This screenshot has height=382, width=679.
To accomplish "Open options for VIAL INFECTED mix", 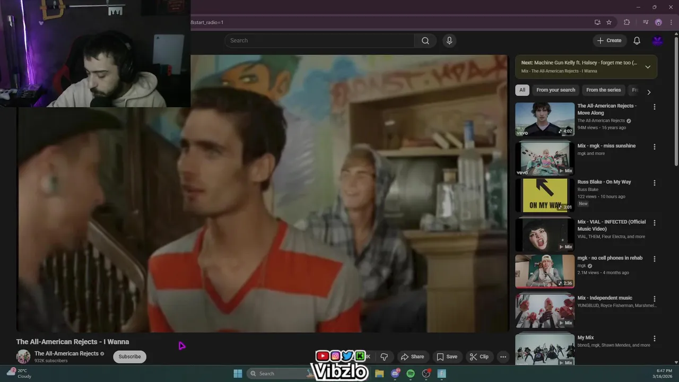I will pos(654,223).
